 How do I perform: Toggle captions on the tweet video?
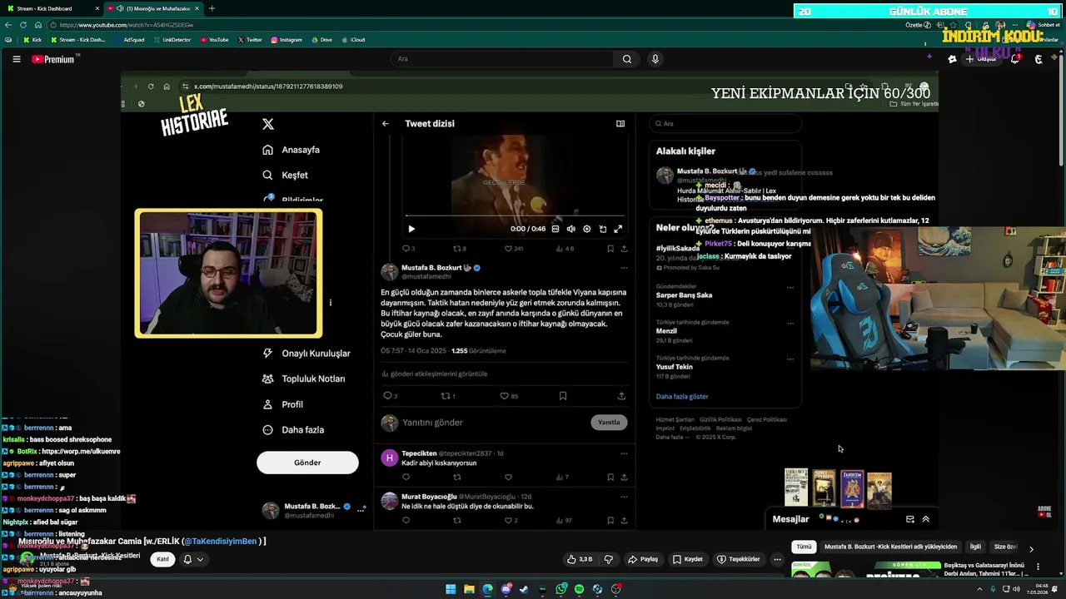click(555, 229)
